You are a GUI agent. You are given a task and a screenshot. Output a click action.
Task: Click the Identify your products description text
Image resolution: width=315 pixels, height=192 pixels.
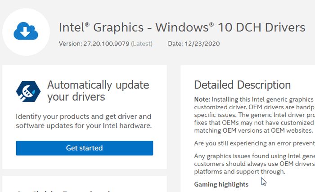coord(84,121)
